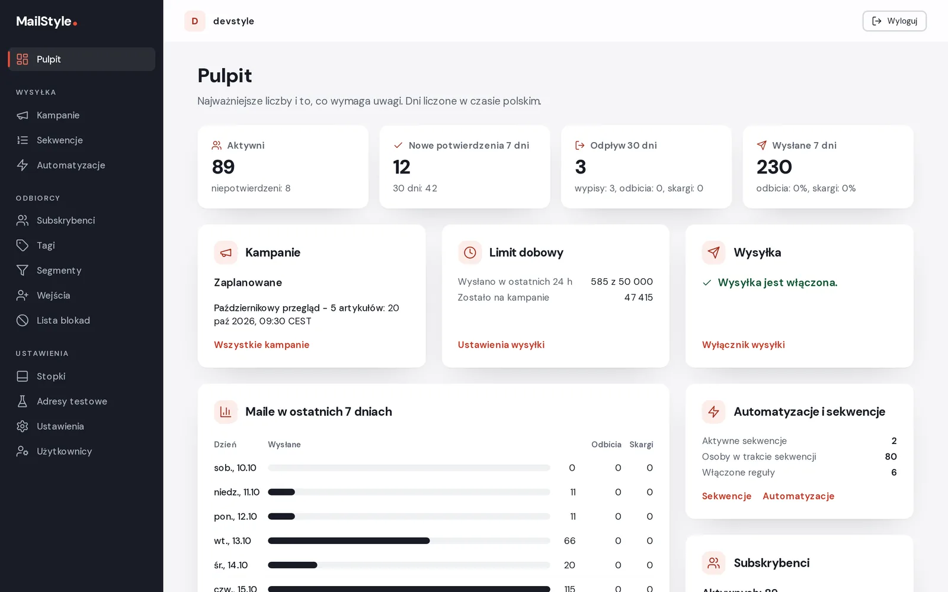948x592 pixels.
Task: Click the scheduled campaign 'Październikowy przegląd' text
Action: click(306, 314)
